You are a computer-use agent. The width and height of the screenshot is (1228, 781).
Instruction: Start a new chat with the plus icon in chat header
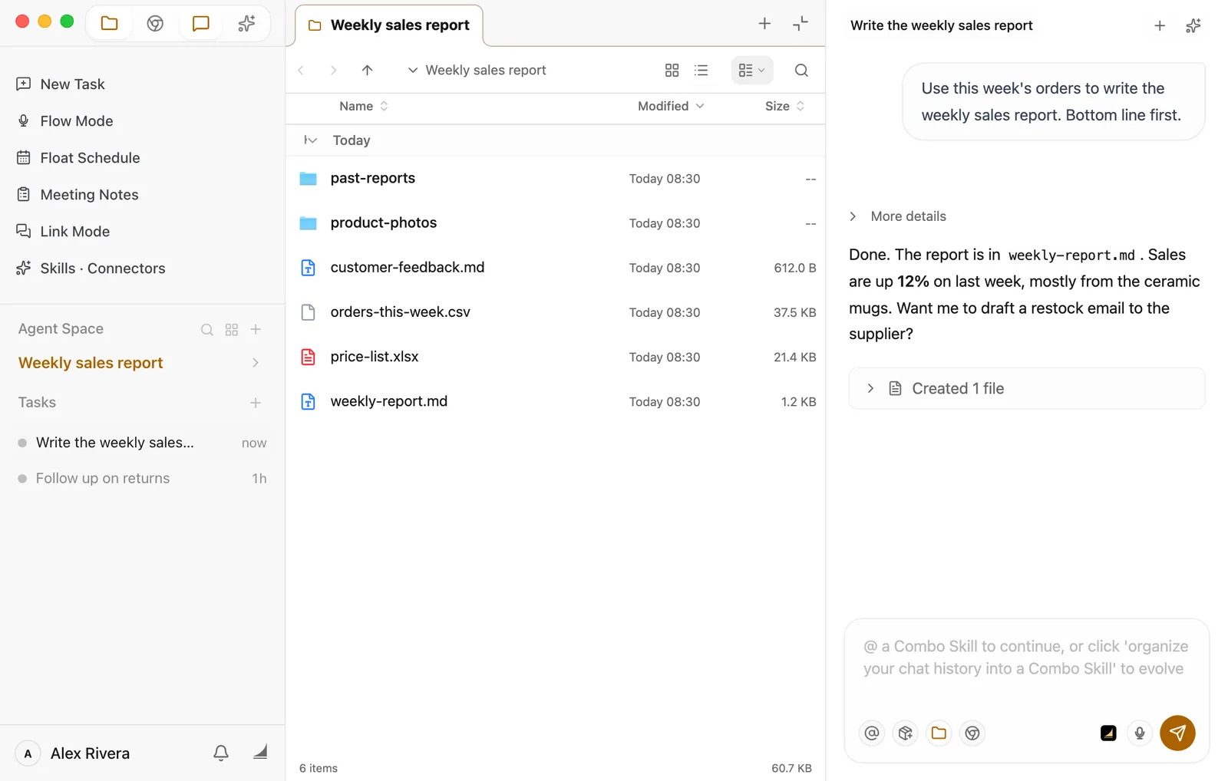click(x=1160, y=25)
